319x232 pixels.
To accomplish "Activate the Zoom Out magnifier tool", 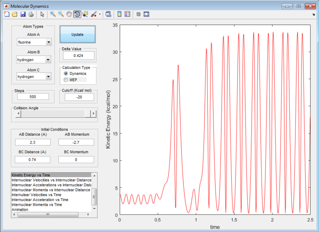I will click(61, 14).
